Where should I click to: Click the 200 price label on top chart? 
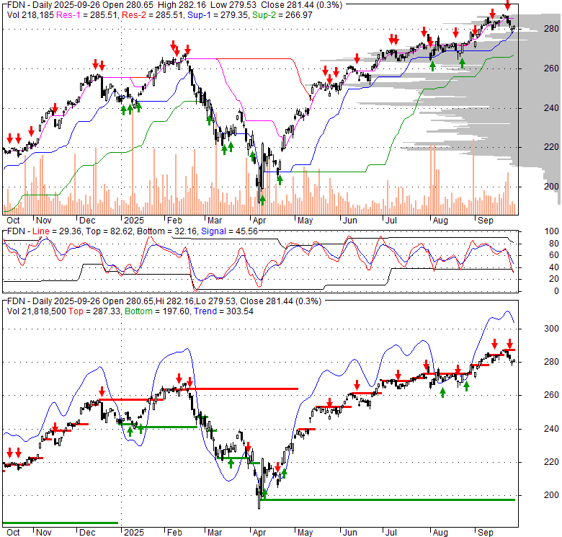point(551,186)
